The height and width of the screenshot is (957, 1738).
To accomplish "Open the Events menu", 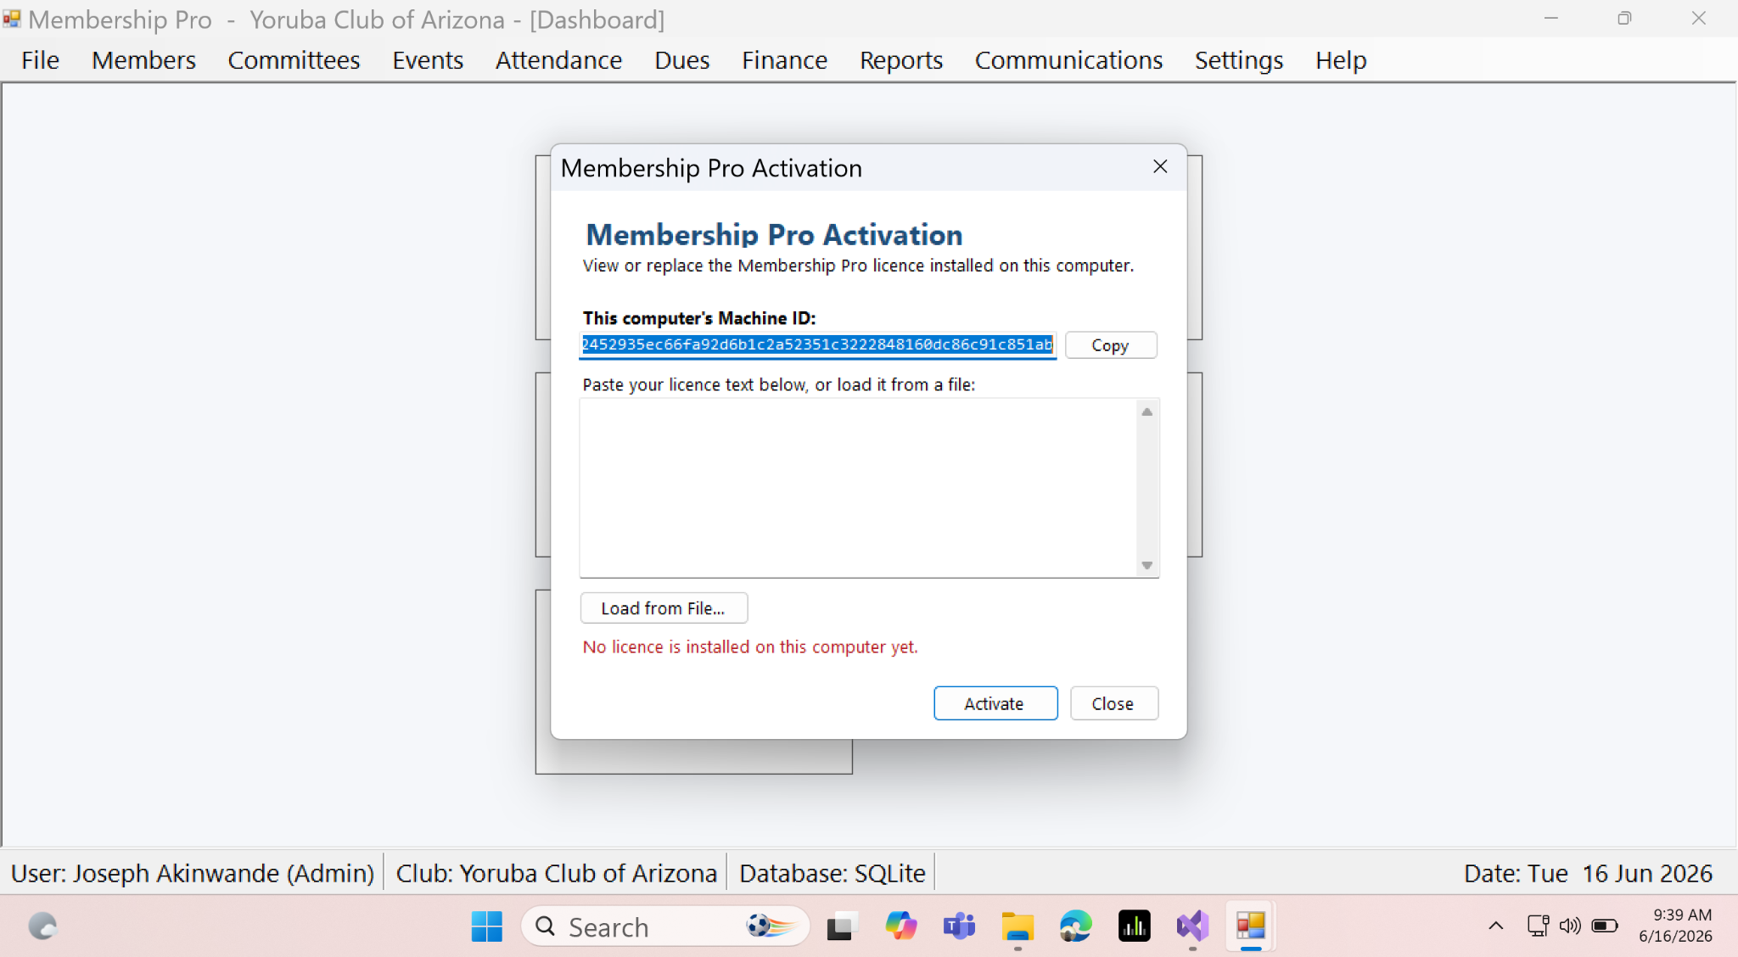I will 428,60.
